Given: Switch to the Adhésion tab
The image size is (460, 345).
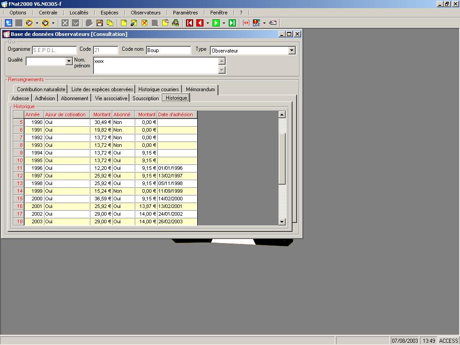Looking at the screenshot, I should tap(45, 98).
